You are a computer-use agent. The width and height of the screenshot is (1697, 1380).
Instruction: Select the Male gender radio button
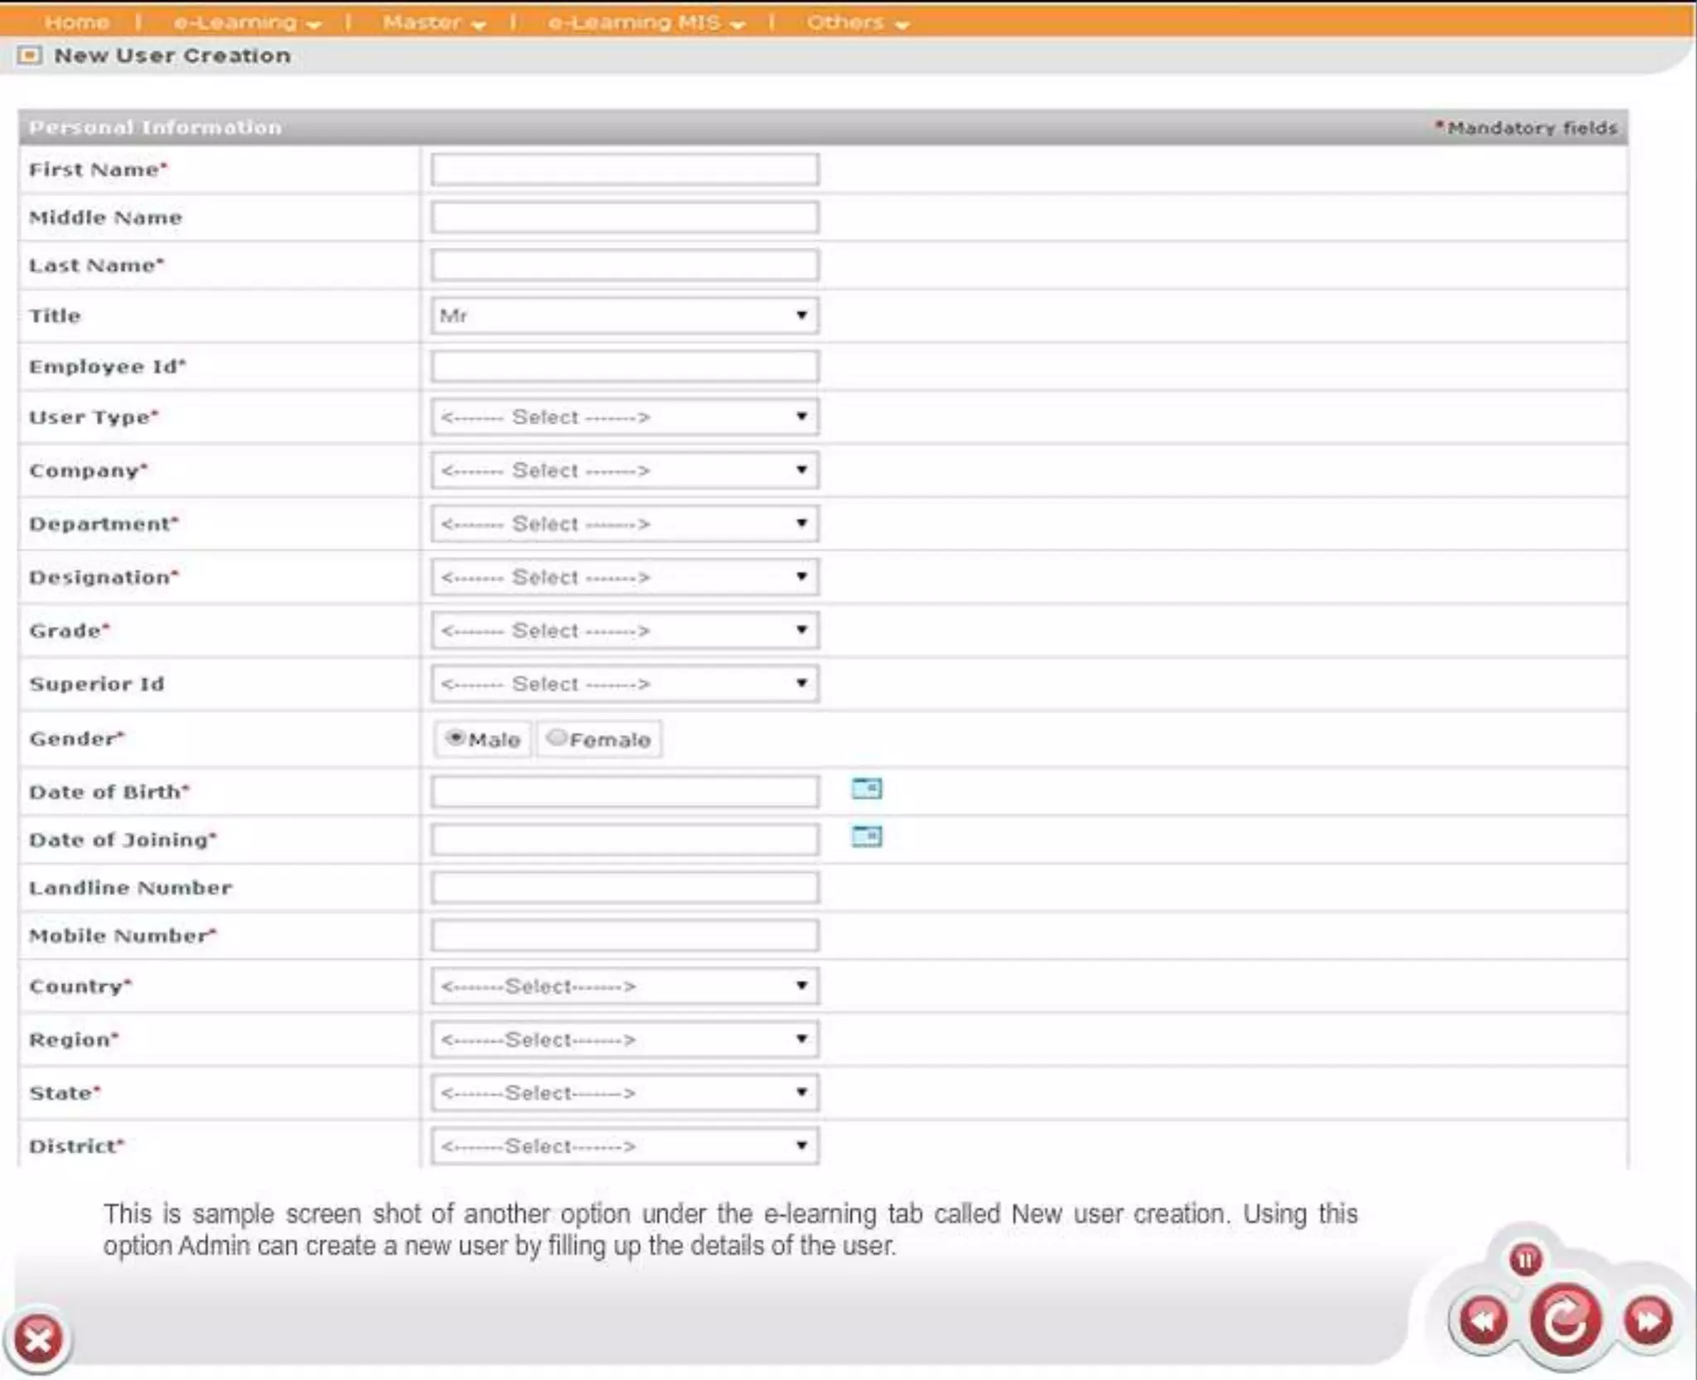click(x=455, y=737)
